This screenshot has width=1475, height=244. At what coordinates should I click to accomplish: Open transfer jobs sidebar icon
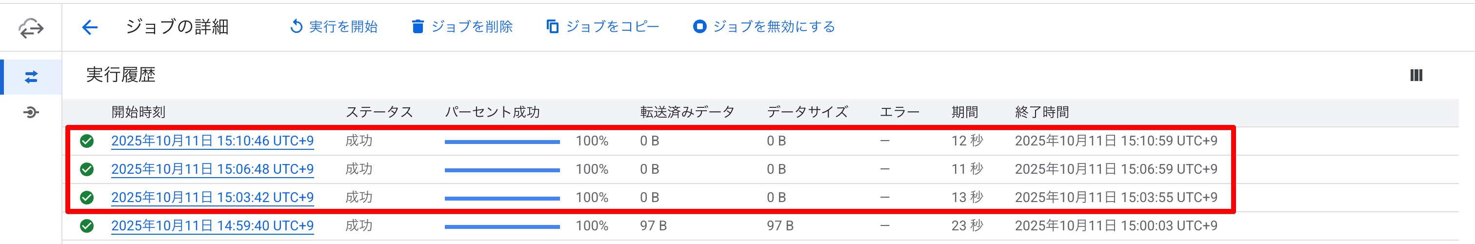[31, 77]
